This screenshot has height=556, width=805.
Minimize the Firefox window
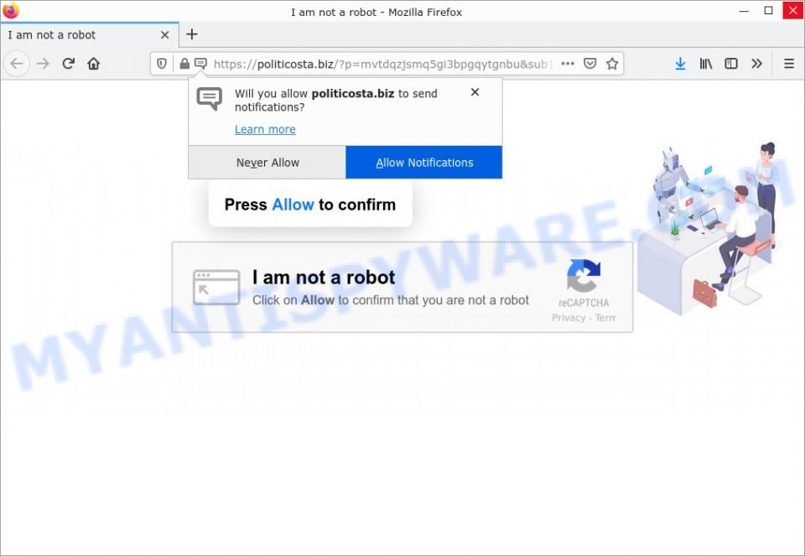[744, 11]
